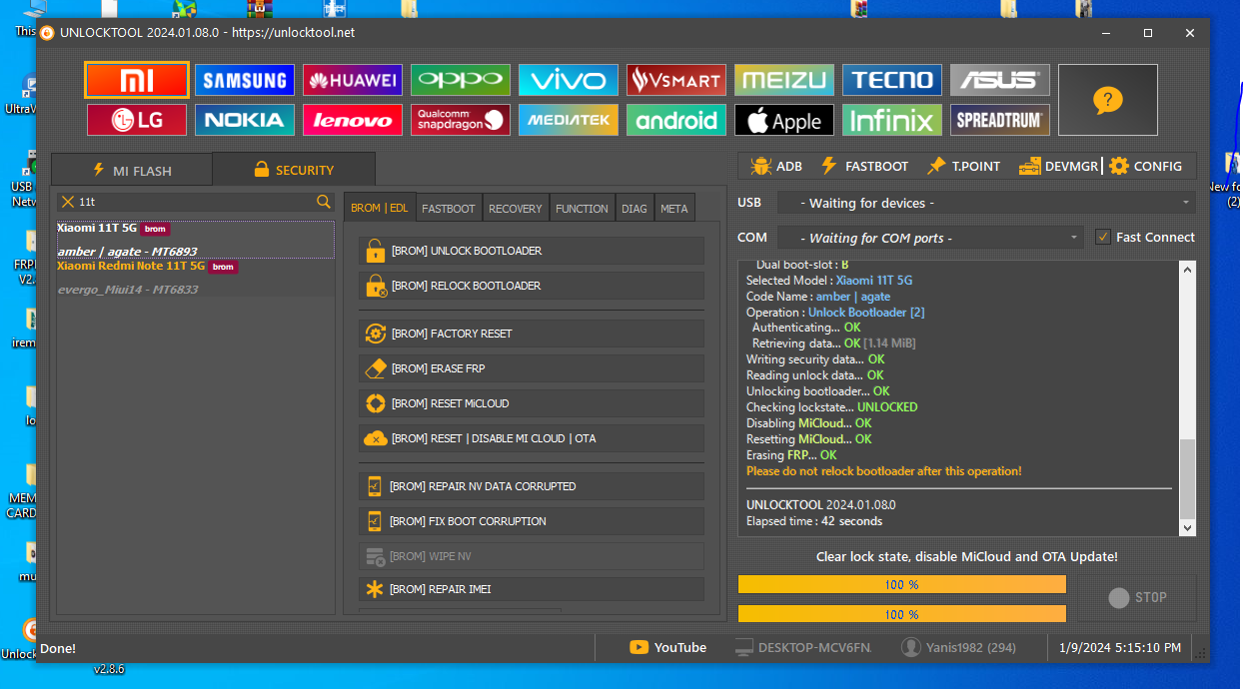Viewport: 1243px width, 689px height.
Task: Run [BROM] UNLOCK BOOTLOADER
Action: tap(532, 251)
